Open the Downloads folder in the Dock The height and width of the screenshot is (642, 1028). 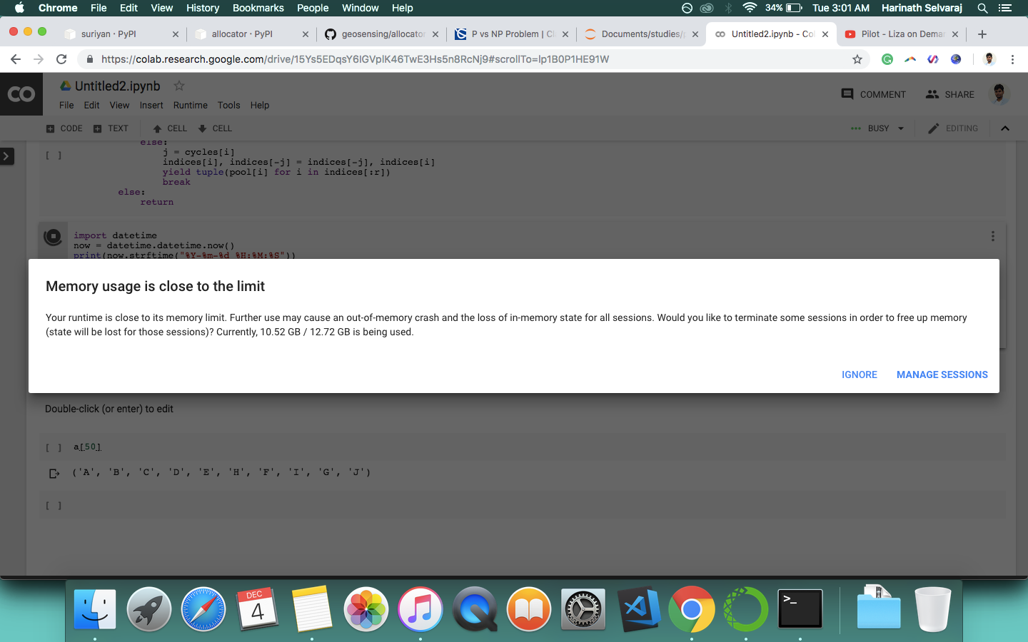pyautogui.click(x=879, y=608)
